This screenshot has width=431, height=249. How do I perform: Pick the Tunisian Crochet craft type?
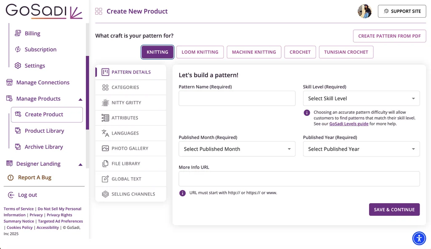coord(346,52)
